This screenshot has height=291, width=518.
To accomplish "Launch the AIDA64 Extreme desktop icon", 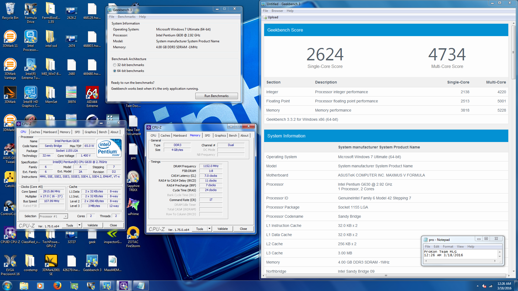I will tap(92, 96).
